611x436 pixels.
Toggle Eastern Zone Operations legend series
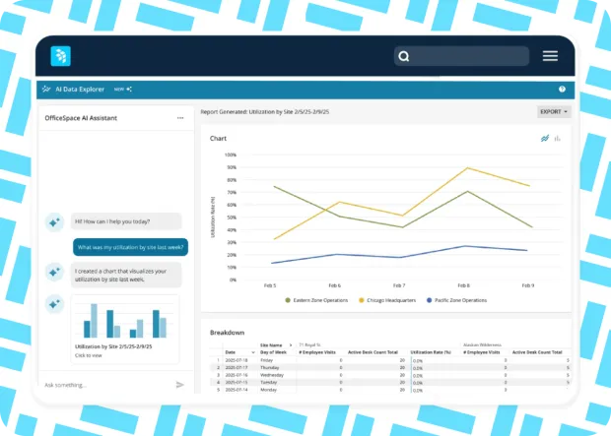[x=317, y=299]
